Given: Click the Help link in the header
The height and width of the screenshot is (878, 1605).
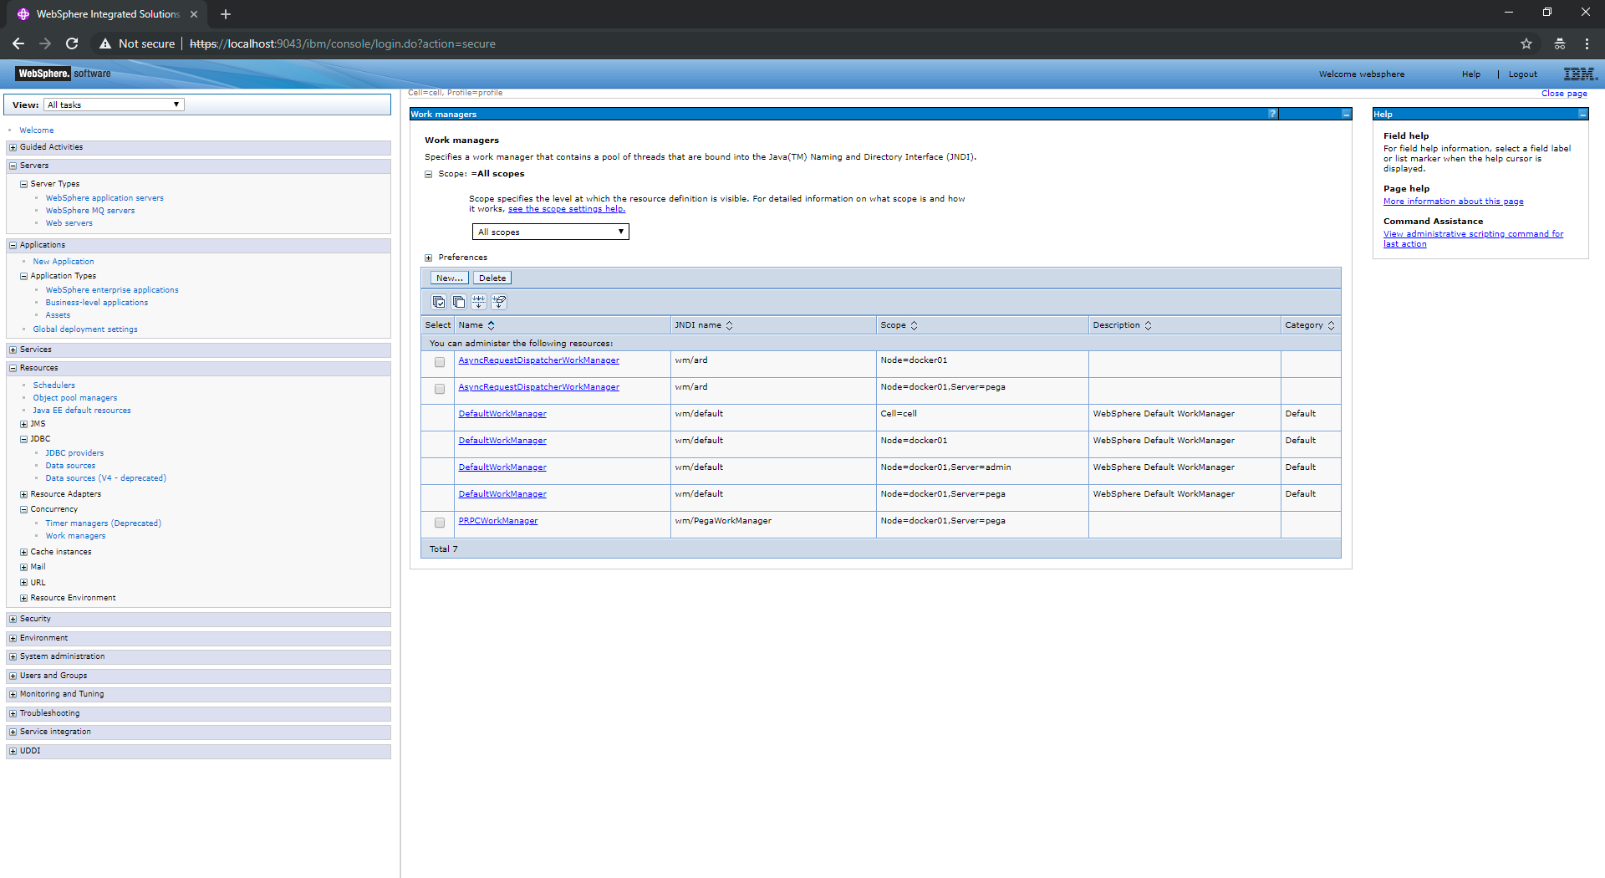Looking at the screenshot, I should (1471, 74).
